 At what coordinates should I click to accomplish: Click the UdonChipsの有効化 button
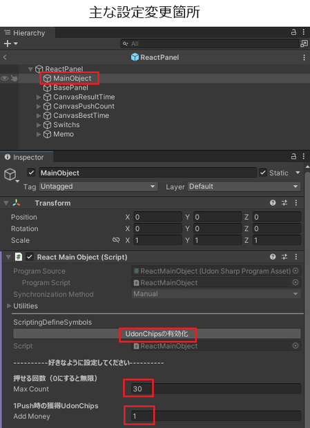point(157,333)
